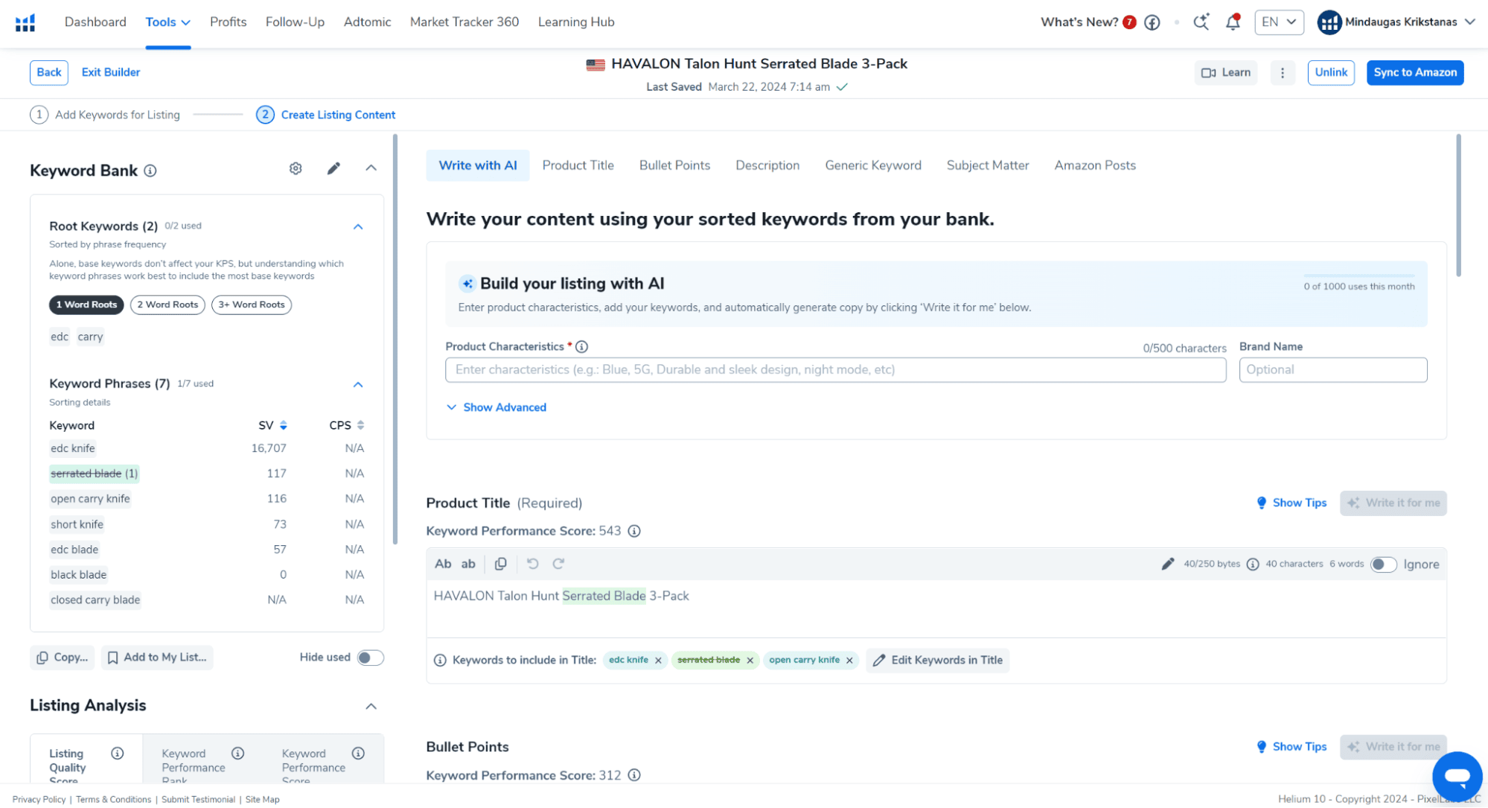
Task: Redo title edit
Action: coord(558,564)
